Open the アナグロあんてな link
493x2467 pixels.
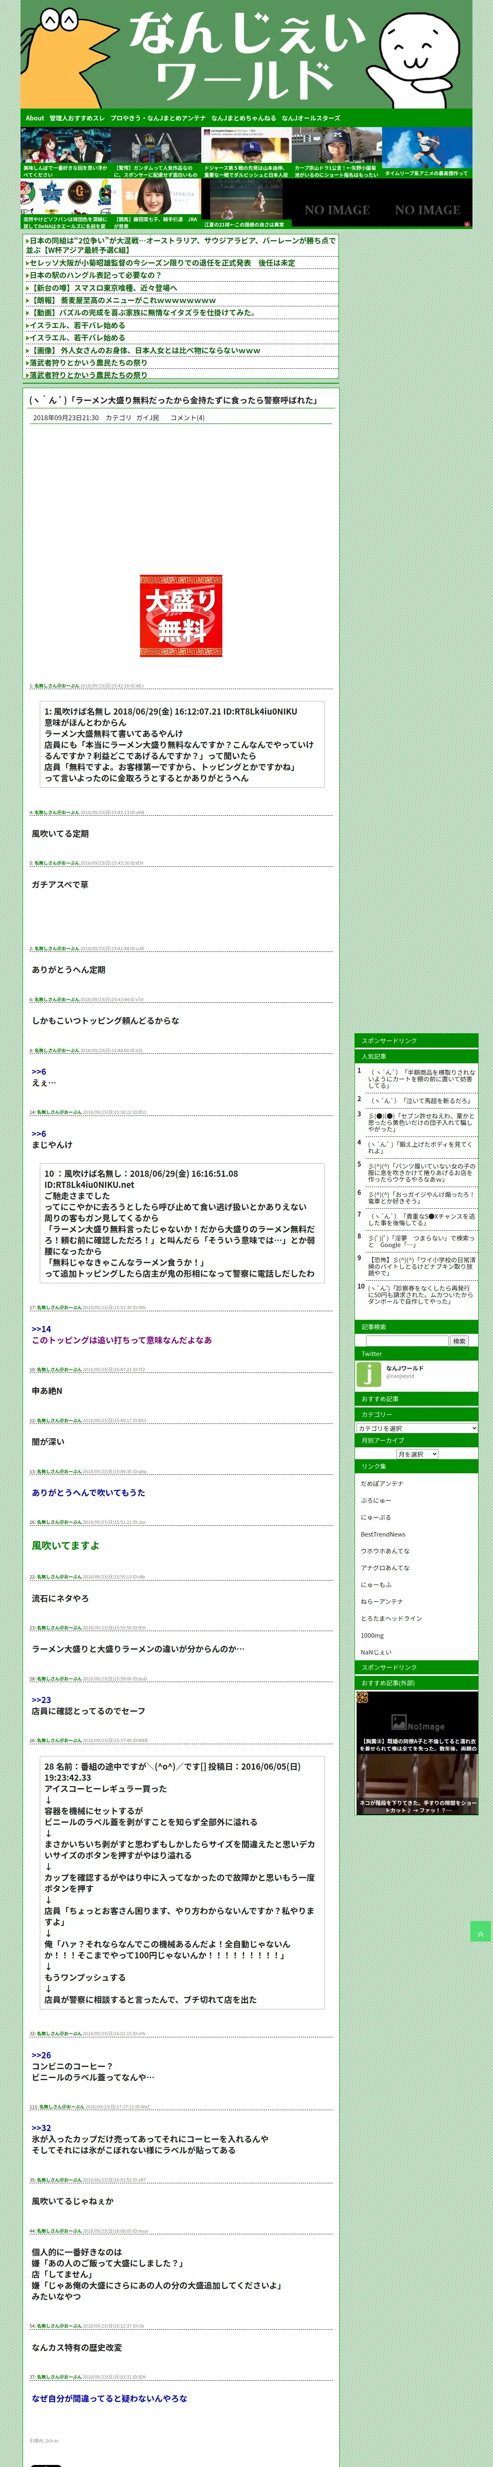pyautogui.click(x=385, y=1568)
